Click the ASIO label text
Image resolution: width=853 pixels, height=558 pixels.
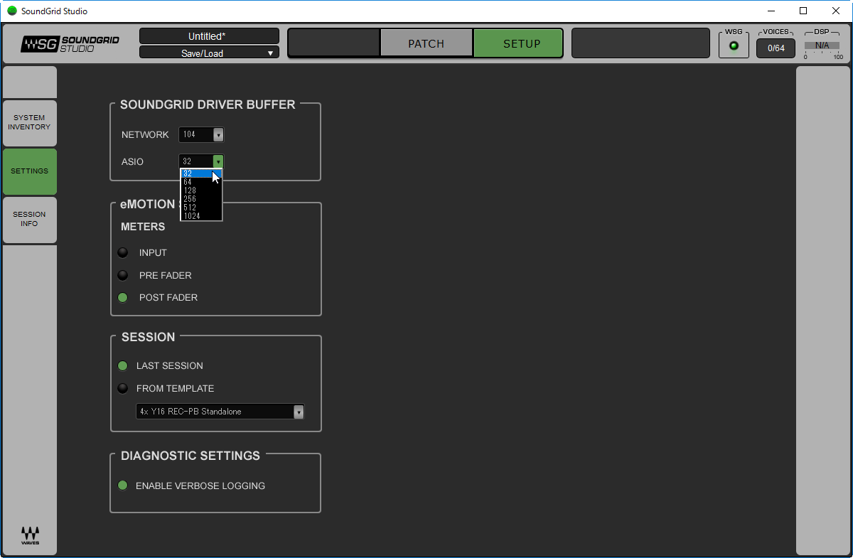pyautogui.click(x=132, y=162)
